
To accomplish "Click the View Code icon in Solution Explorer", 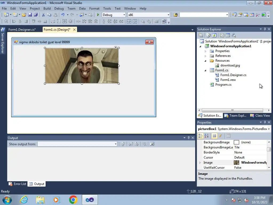I will coord(222,36).
